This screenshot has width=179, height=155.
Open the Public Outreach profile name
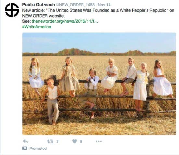click(x=38, y=5)
